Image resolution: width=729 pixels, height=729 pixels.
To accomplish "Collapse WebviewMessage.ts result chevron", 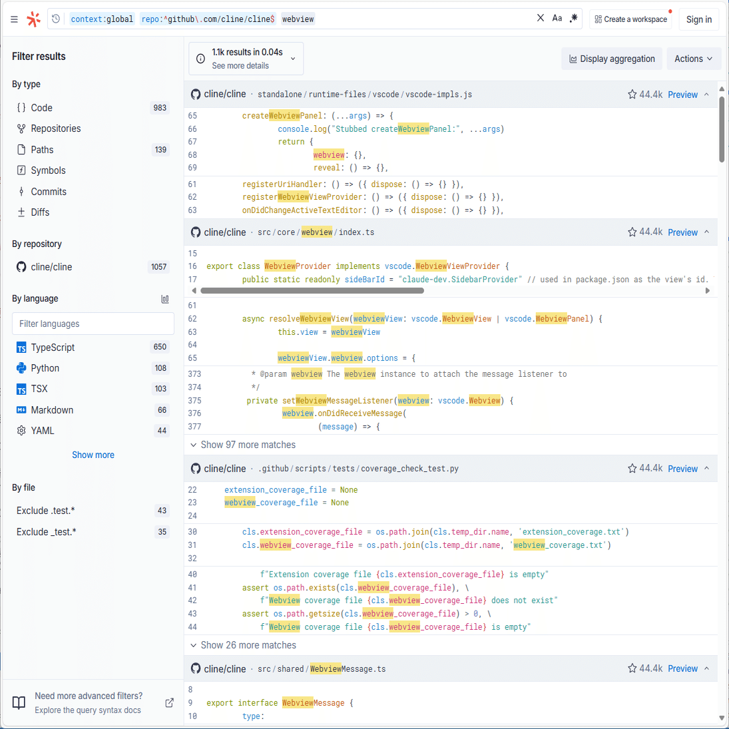I will 706,668.
